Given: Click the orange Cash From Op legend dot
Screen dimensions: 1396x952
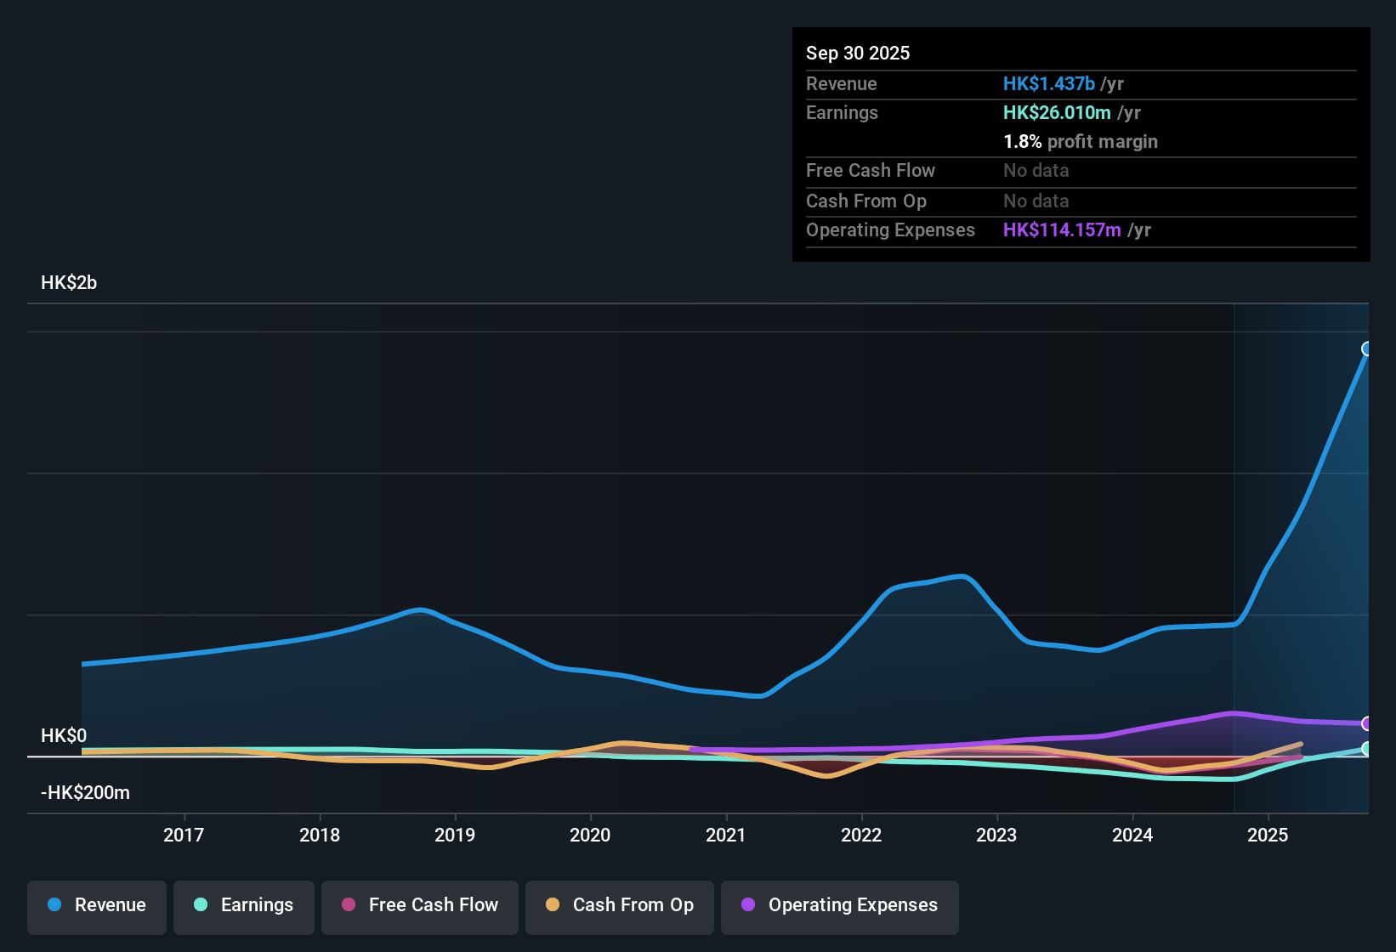Looking at the screenshot, I should coord(552,905).
